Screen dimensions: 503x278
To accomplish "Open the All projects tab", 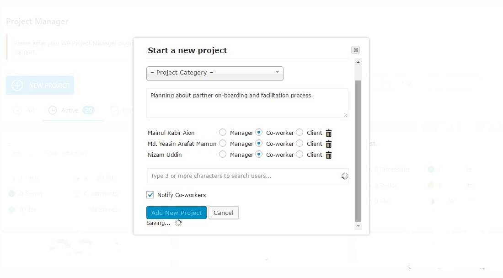I will [24, 111].
